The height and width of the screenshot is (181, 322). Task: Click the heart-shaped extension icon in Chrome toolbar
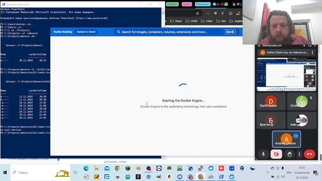(x=215, y=14)
